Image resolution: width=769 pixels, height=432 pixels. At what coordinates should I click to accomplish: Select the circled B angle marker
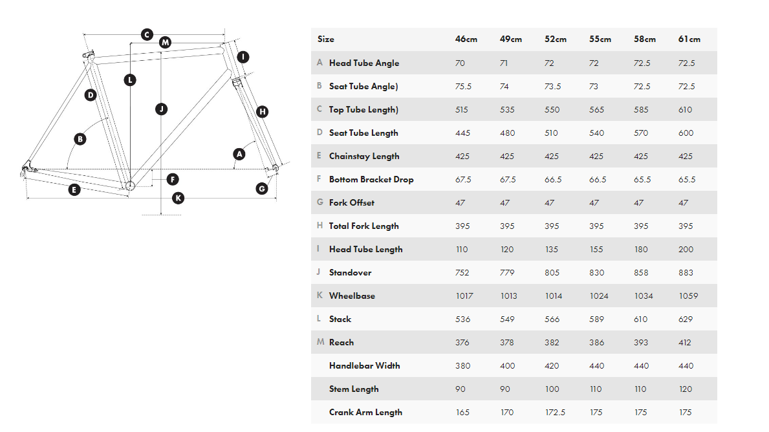(x=80, y=138)
